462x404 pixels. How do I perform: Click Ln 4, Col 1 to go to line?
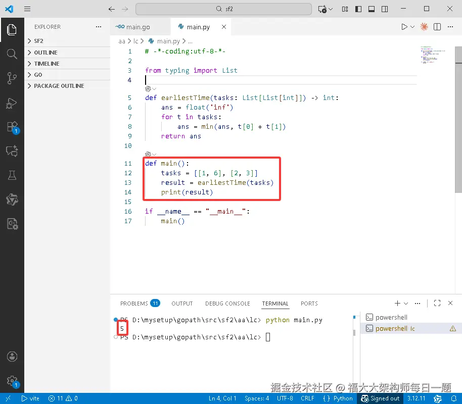point(222,398)
